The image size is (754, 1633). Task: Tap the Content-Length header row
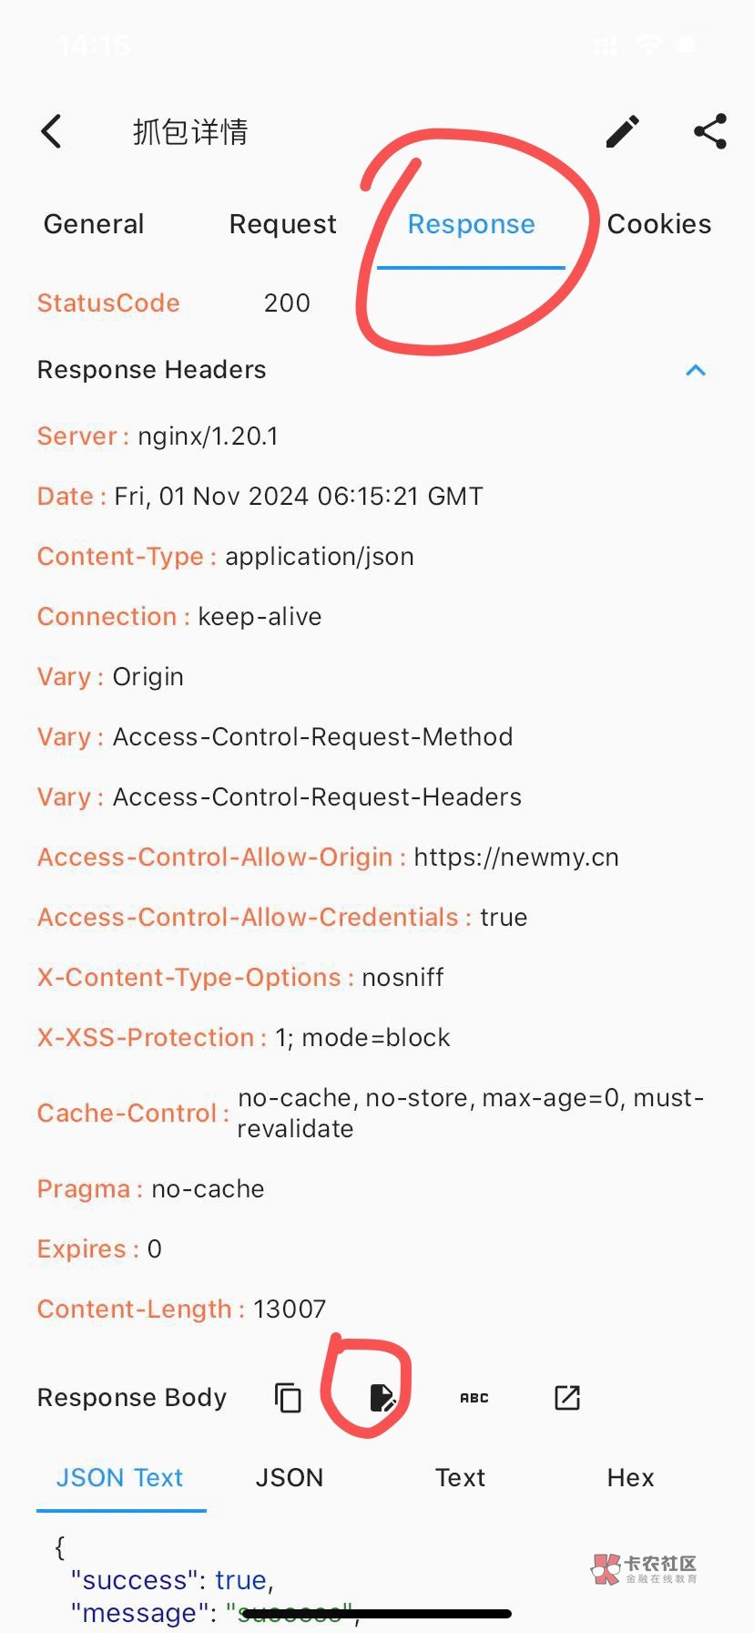pos(182,1309)
